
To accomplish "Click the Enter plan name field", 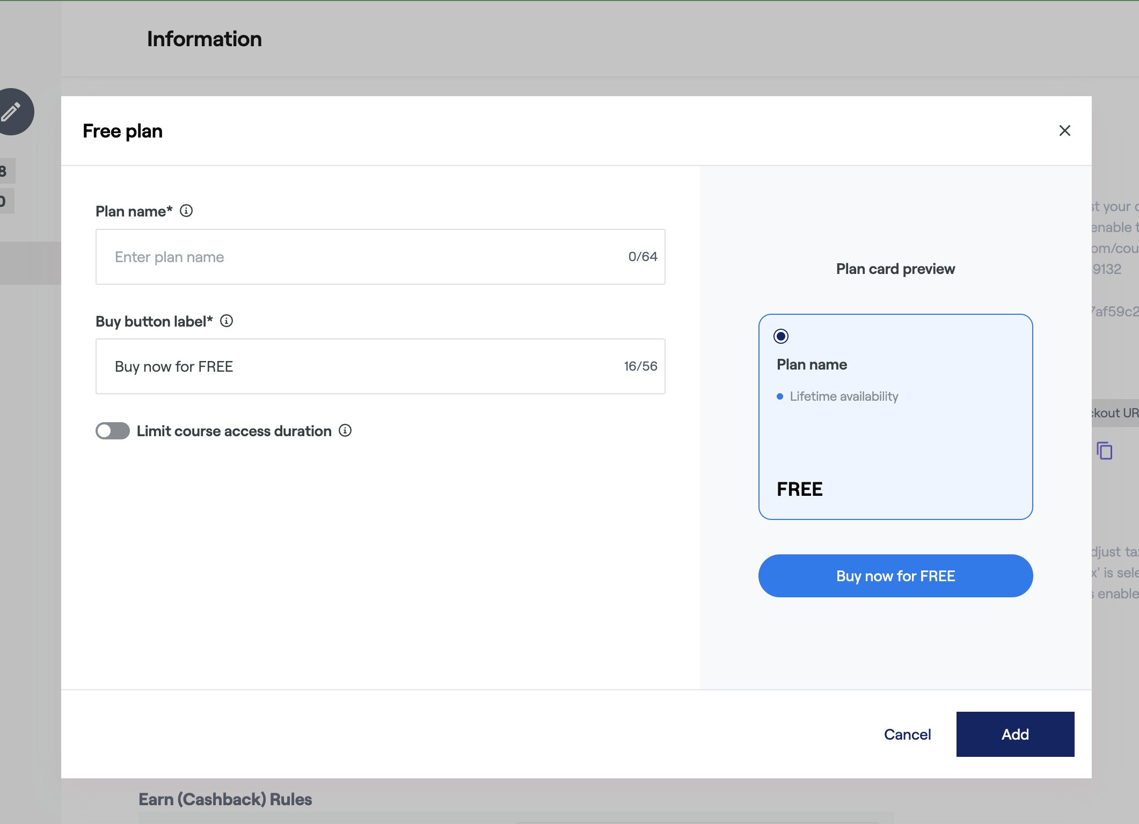I will point(365,257).
